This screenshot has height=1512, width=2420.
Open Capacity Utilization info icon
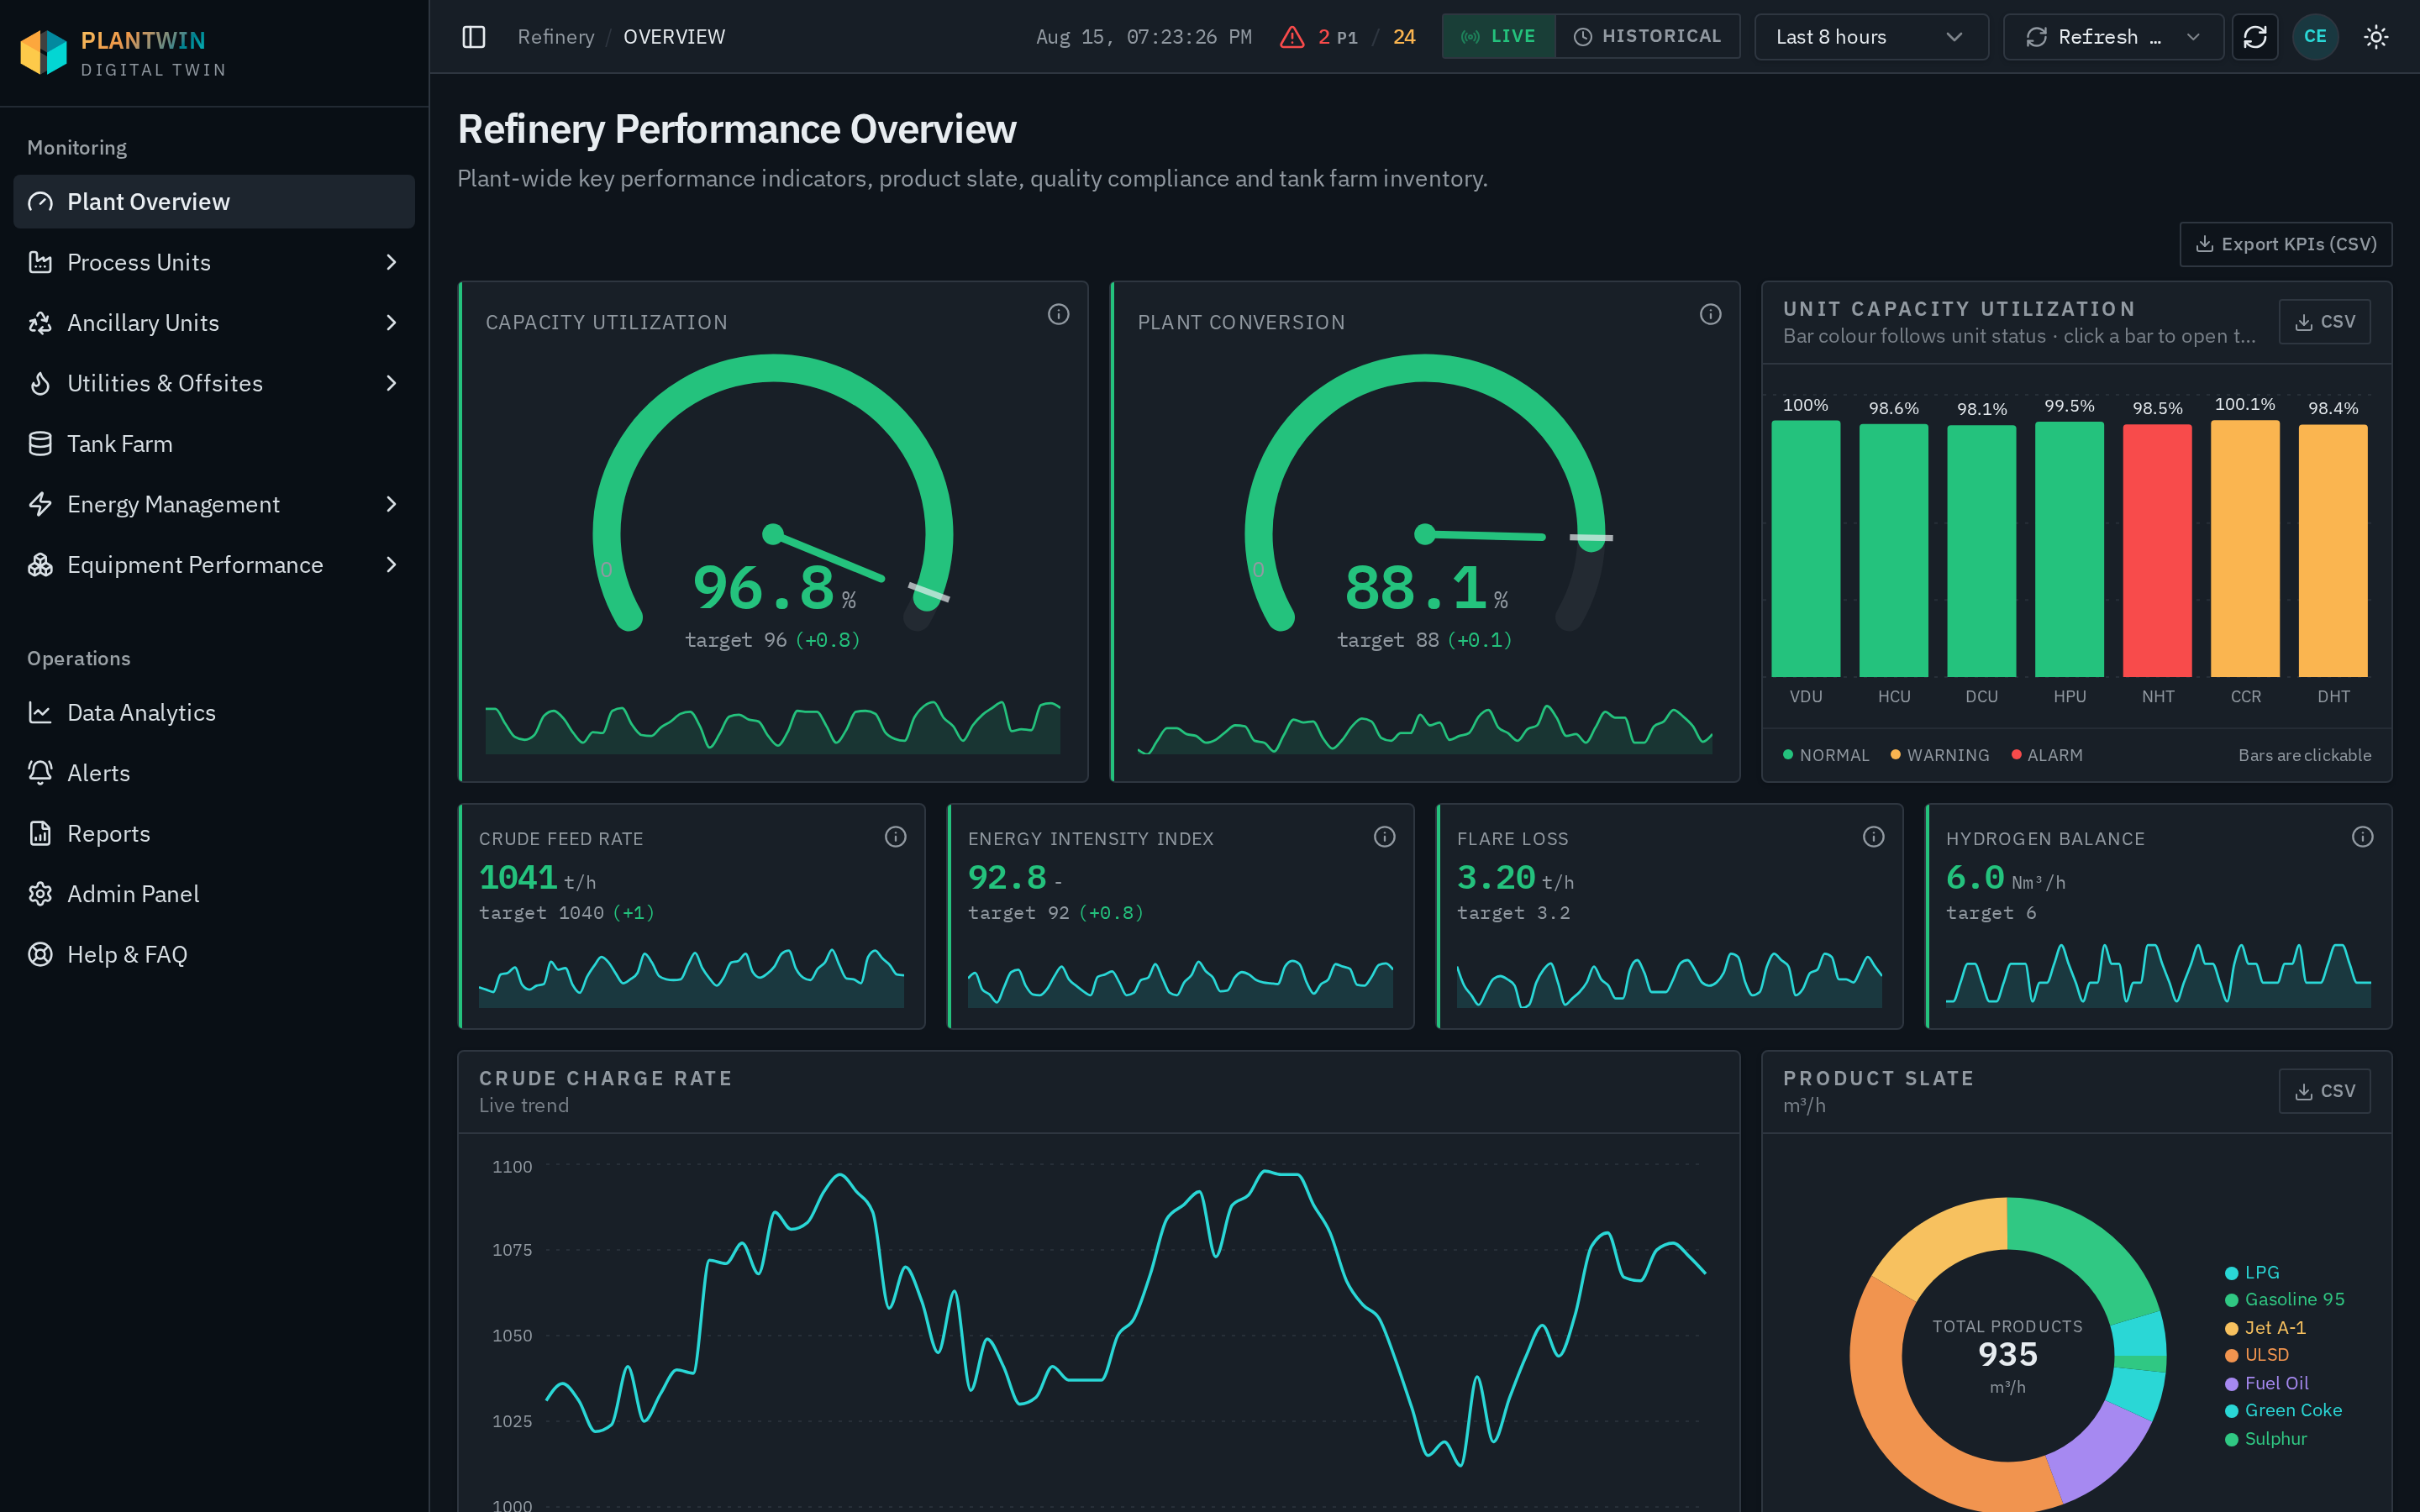[x=1058, y=314]
